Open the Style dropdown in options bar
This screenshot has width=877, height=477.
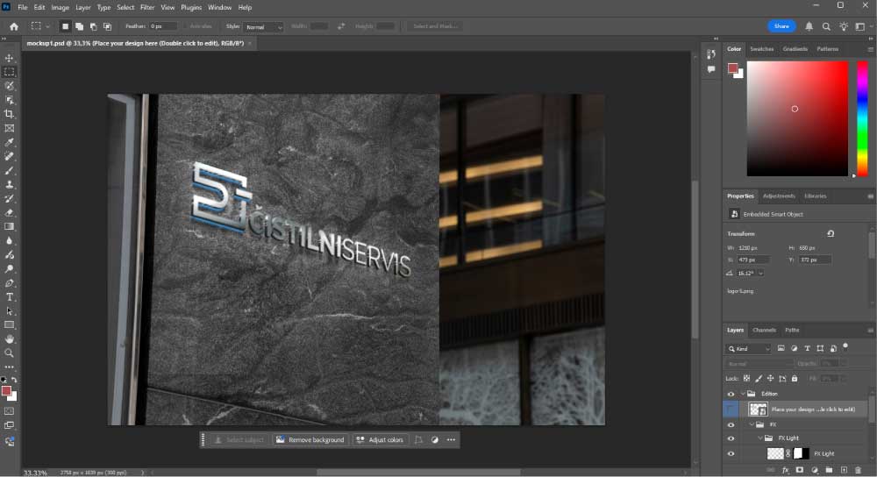(263, 27)
